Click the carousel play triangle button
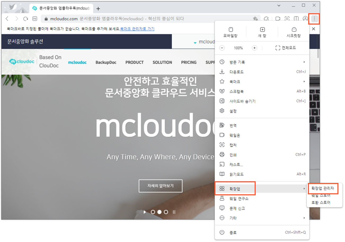Screen dimensions: 345x242 [x=145, y=212]
